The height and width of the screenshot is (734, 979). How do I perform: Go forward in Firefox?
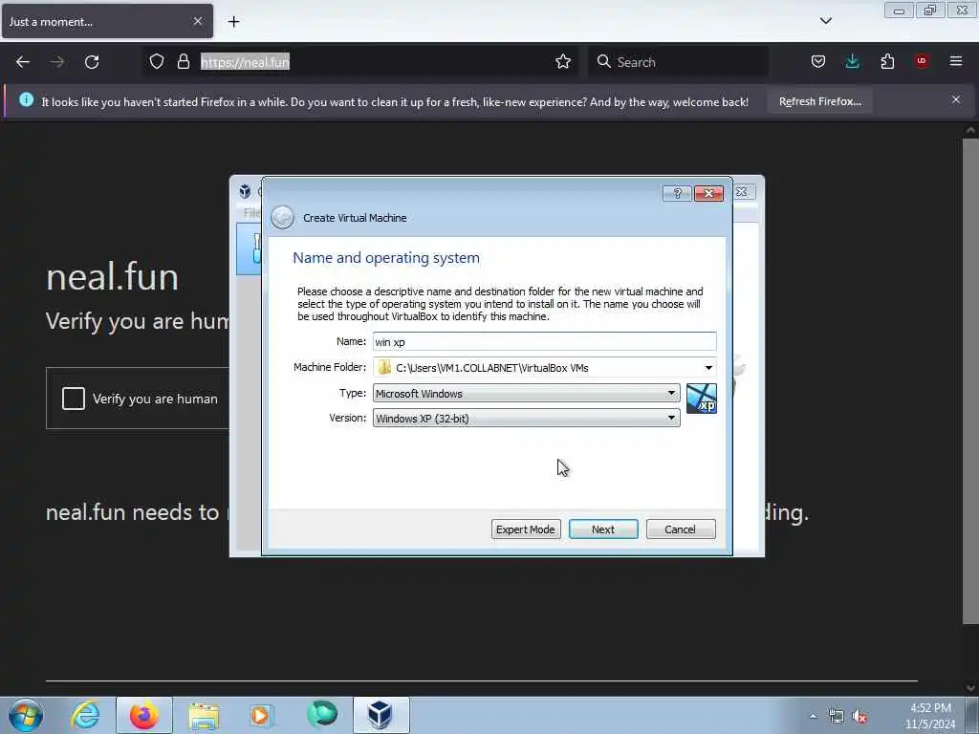(x=57, y=62)
